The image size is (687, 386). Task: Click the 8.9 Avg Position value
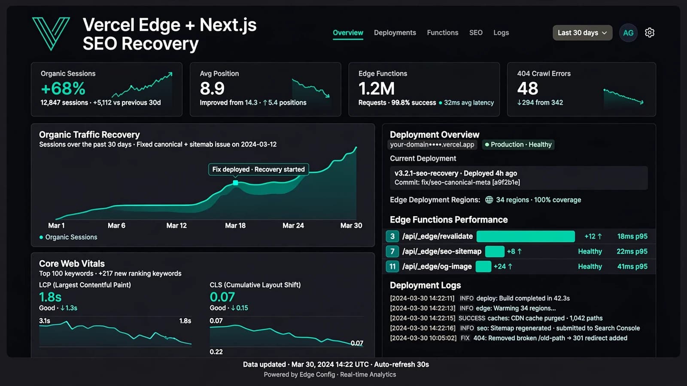tap(212, 89)
